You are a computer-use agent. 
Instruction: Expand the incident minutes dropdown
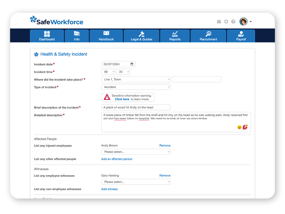click(123, 72)
